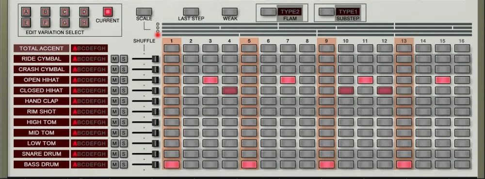This screenshot has width=485, height=179.
Task: Click the SCALE button
Action: click(x=144, y=12)
